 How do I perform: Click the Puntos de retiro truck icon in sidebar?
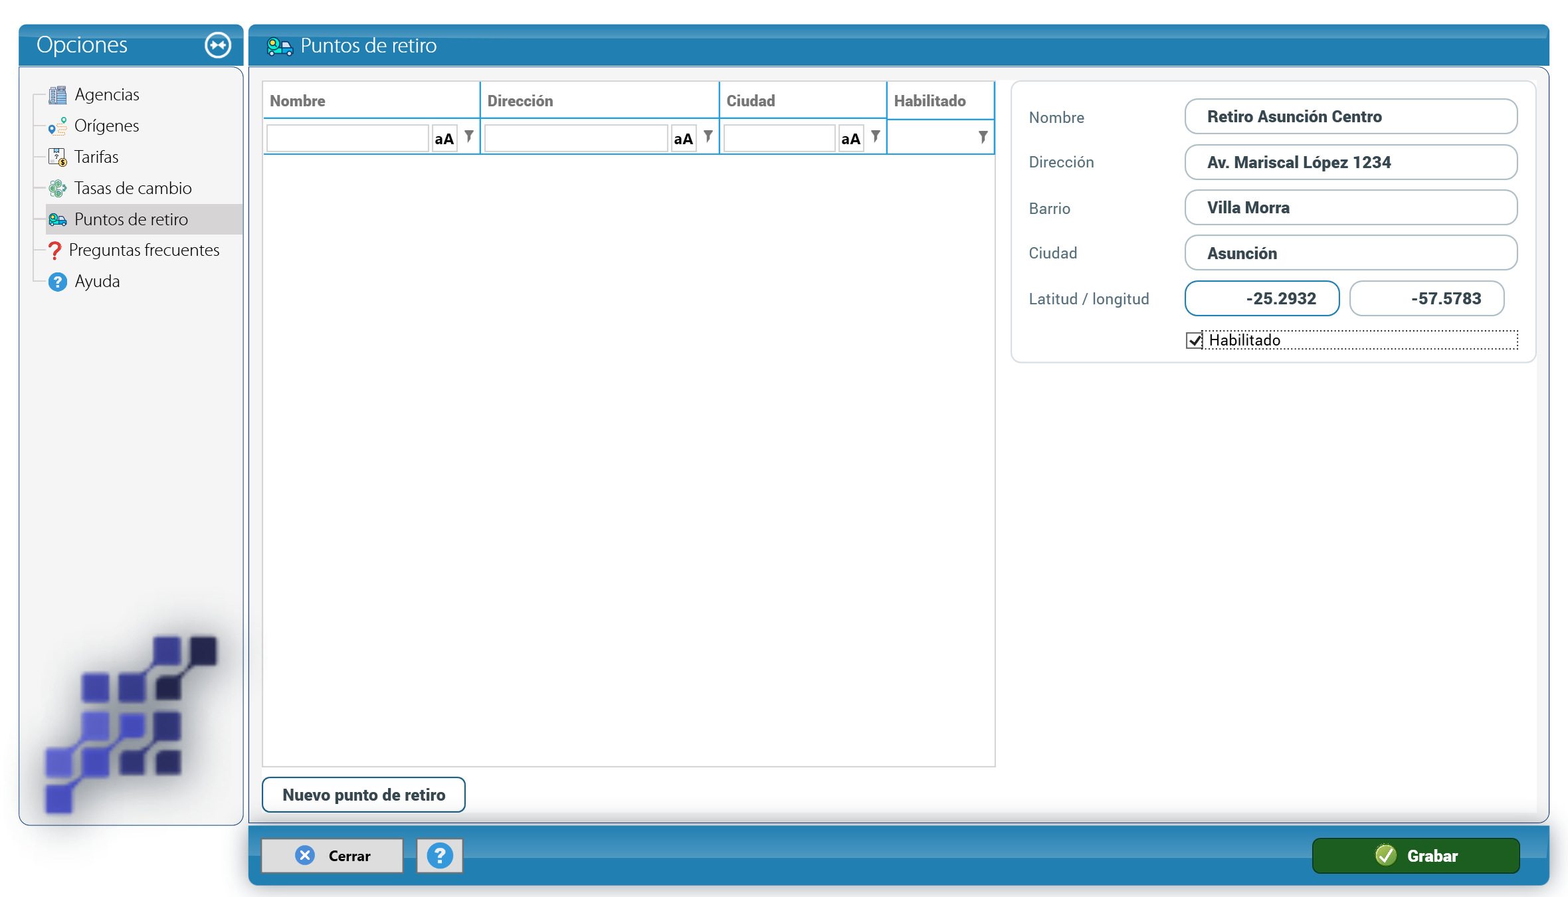(x=58, y=219)
